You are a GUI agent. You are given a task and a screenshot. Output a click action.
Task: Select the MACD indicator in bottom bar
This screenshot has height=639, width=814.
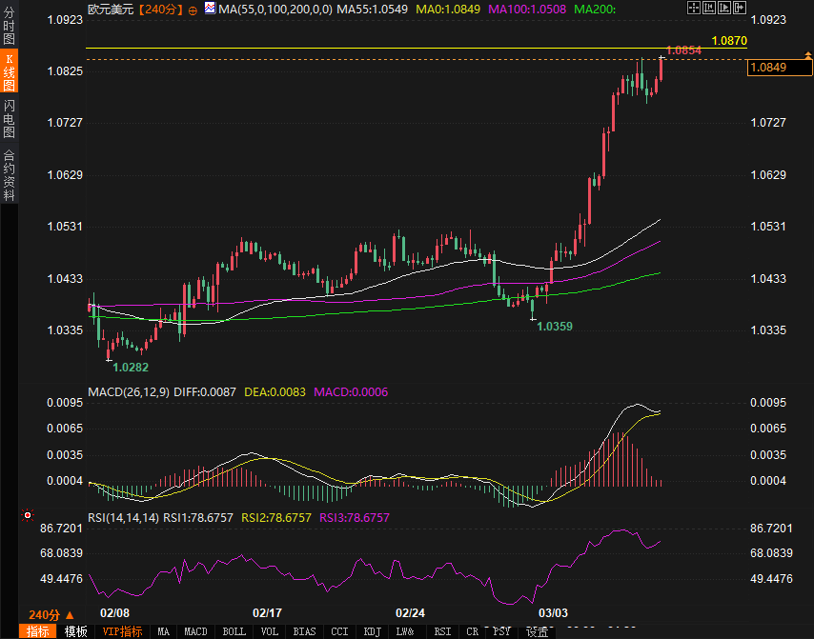[x=195, y=631]
